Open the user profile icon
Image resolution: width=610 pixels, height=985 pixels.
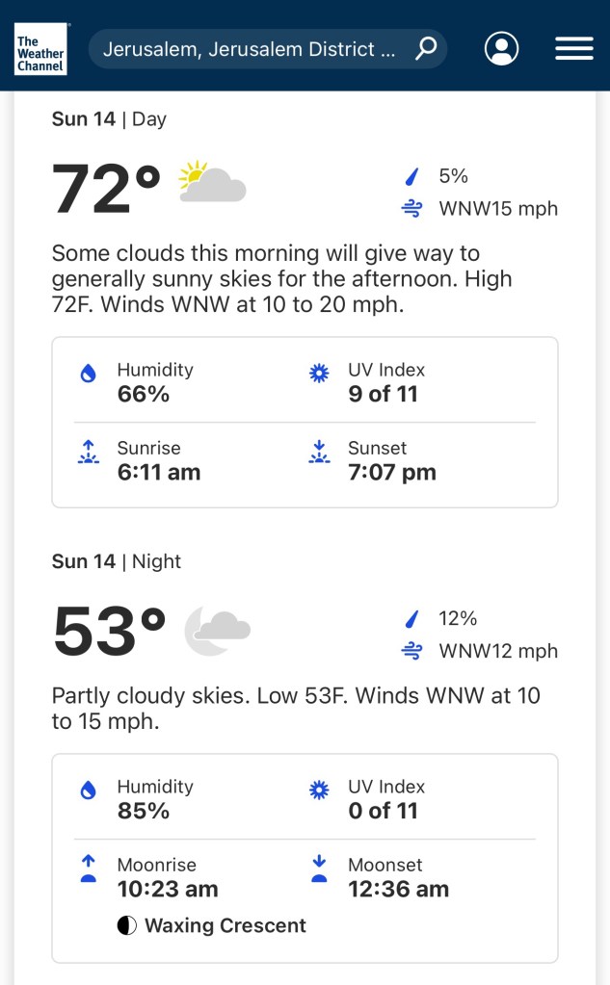click(x=501, y=48)
